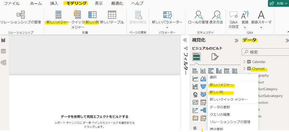
Task: Click the 新しいテーブル ribbon icon
Action: click(112, 15)
